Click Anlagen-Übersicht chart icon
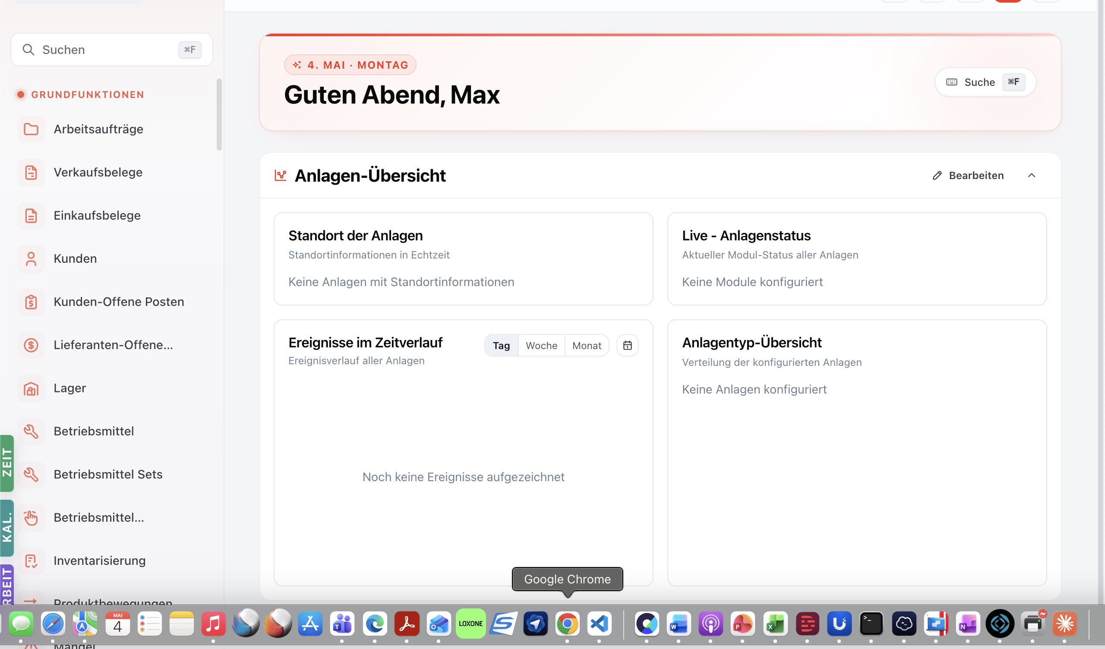 [281, 175]
